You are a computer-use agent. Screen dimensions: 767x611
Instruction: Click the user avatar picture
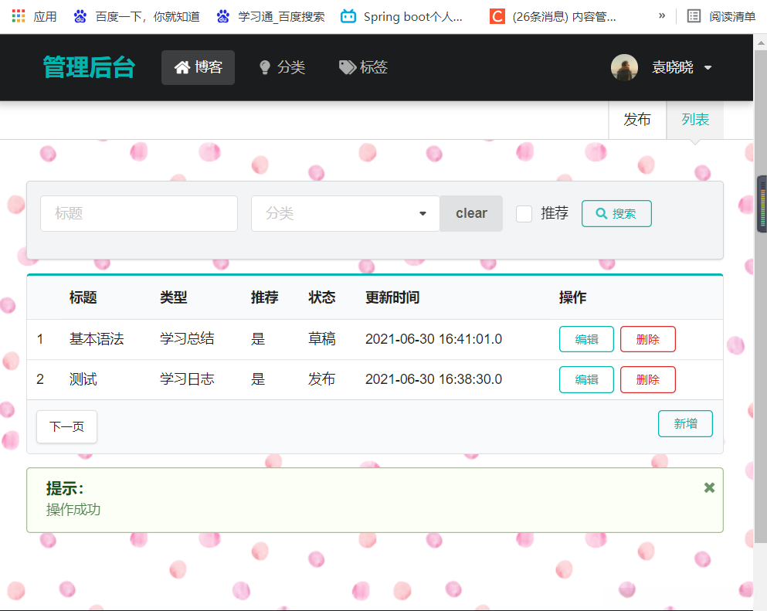click(x=624, y=67)
